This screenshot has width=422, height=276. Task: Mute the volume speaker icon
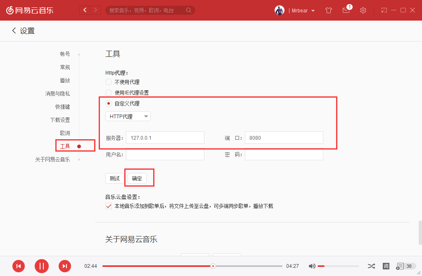point(312,266)
